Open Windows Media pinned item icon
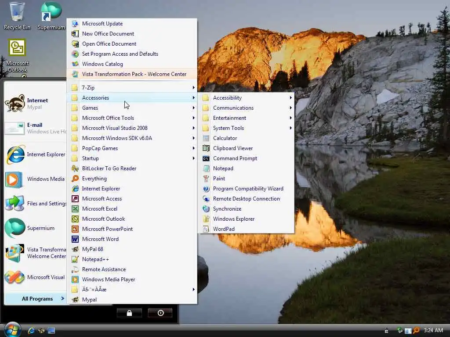 [x=14, y=179]
